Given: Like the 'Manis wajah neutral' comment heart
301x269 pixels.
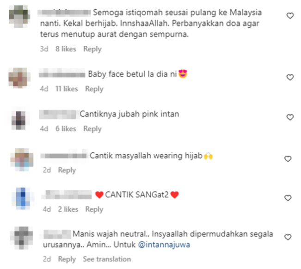Looking at the screenshot, I should [x=288, y=238].
